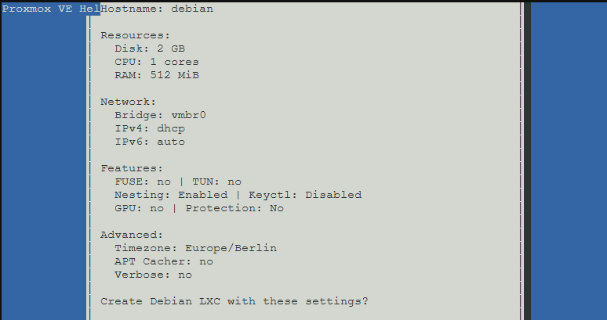
Task: Click the Hostname: debian line
Action: [x=157, y=9]
